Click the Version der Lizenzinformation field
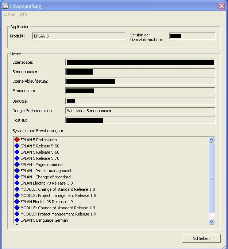The width and height of the screenshot is (228, 249). pos(192,36)
